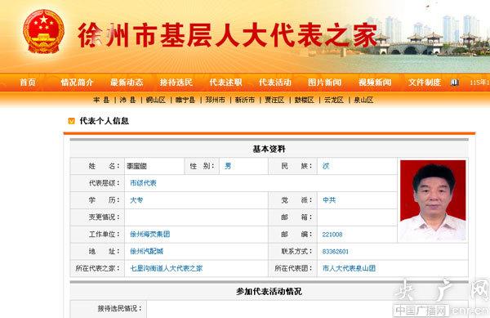
Task: Click the representative's portrait photo
Action: [433, 200]
